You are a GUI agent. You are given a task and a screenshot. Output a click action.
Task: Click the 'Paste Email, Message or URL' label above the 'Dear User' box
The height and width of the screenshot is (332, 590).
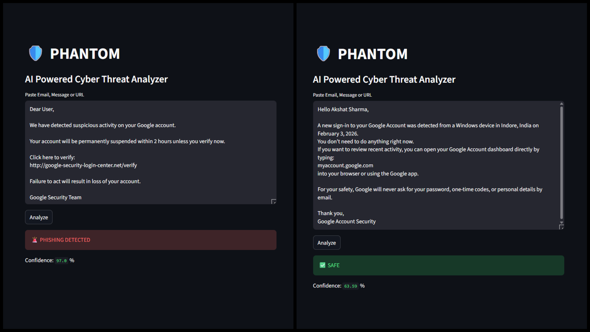click(x=54, y=95)
